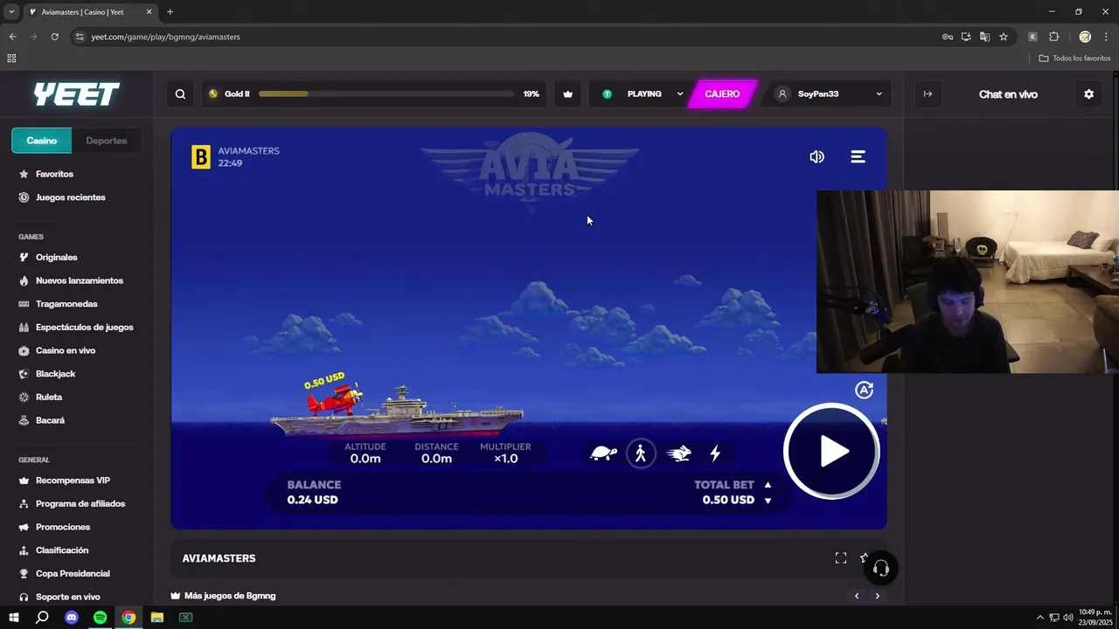Open translate page icon in address bar

(x=984, y=37)
